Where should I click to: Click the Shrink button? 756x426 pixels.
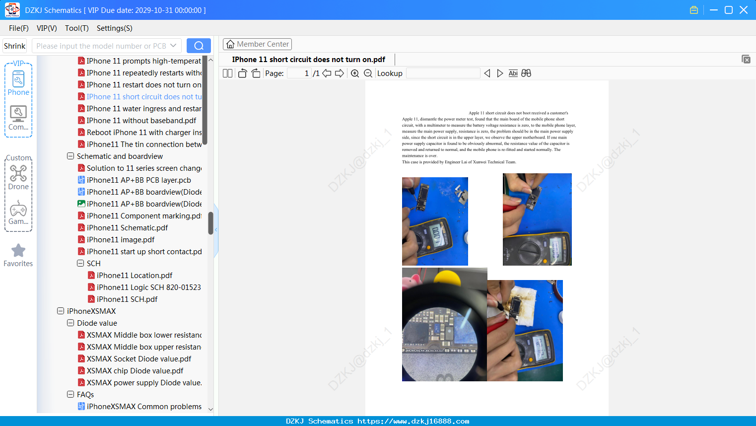click(15, 46)
